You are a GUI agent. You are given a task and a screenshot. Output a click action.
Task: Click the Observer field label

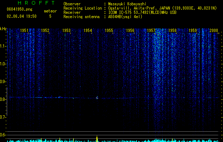72,4
